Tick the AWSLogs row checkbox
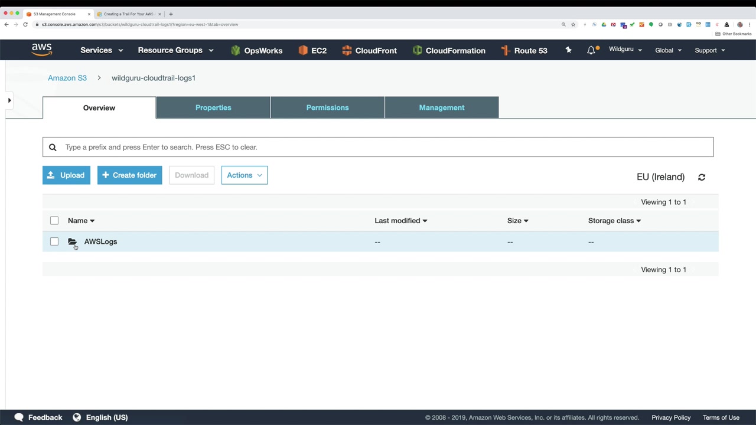The image size is (756, 425). 54,241
